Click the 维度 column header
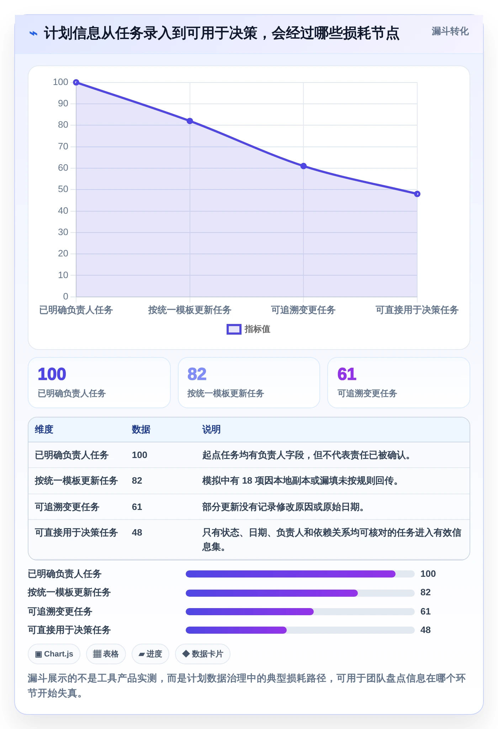 coord(44,430)
